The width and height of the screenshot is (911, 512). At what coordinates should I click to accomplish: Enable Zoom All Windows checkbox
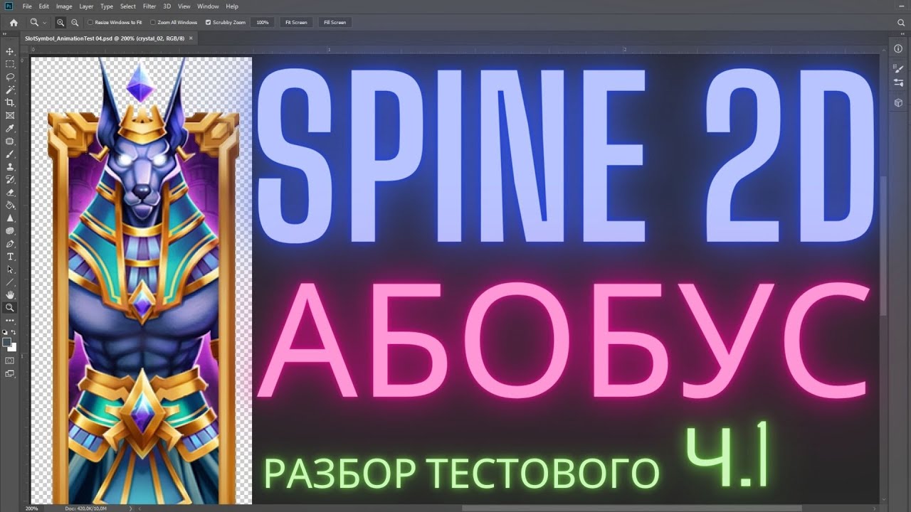[x=153, y=23]
